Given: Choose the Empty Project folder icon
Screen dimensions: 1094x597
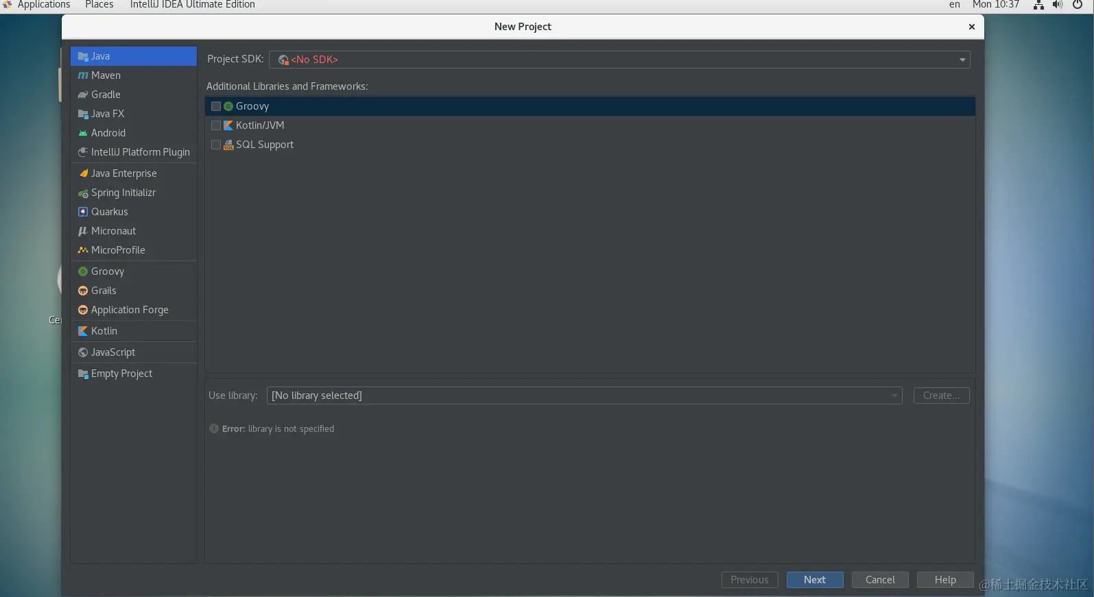Looking at the screenshot, I should (x=83, y=374).
